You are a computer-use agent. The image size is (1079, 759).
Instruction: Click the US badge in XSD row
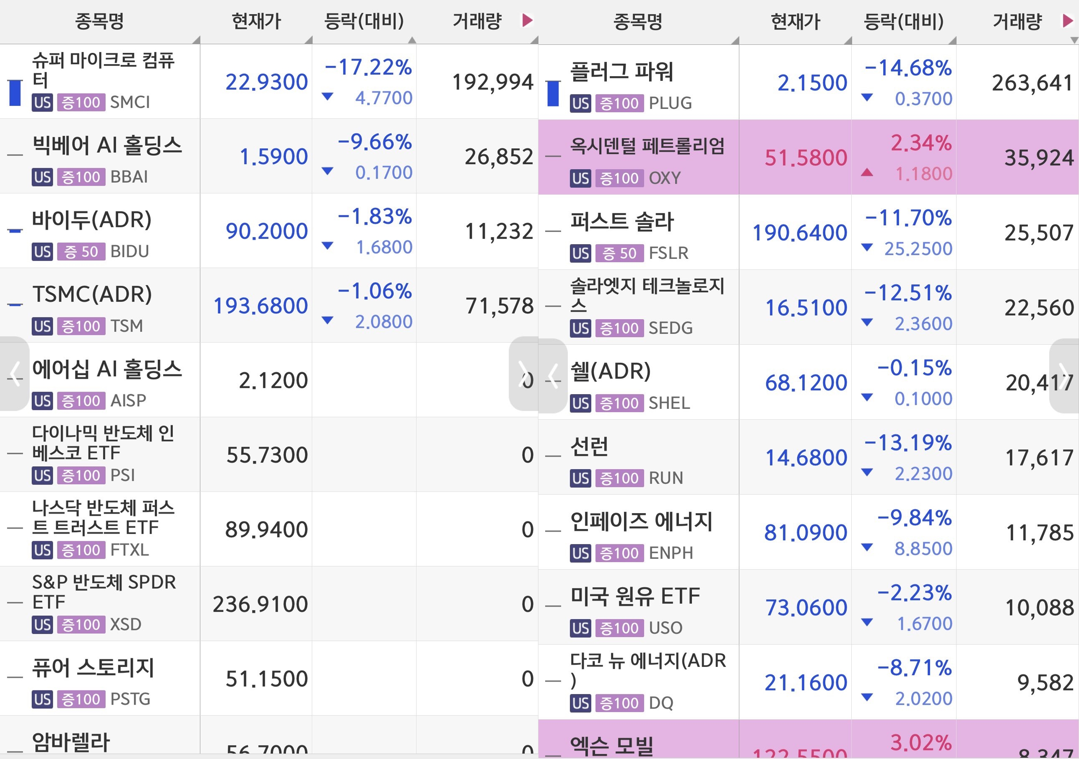42,625
